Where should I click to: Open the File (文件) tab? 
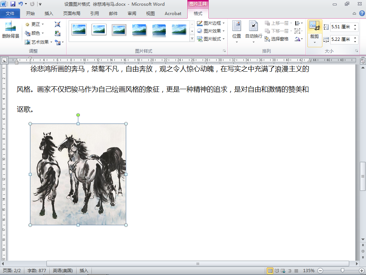[x=10, y=14]
